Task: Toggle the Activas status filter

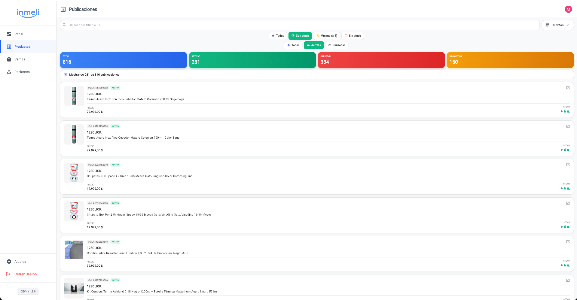Action: tap(314, 45)
